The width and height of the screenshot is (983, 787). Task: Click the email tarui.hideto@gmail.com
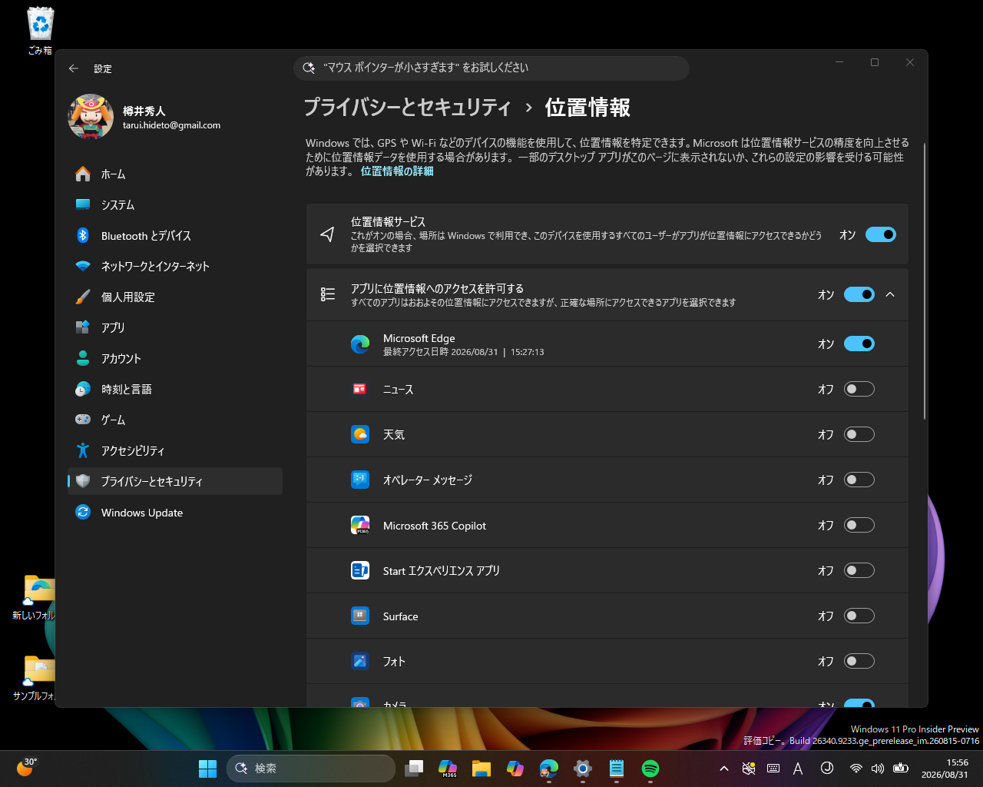171,125
